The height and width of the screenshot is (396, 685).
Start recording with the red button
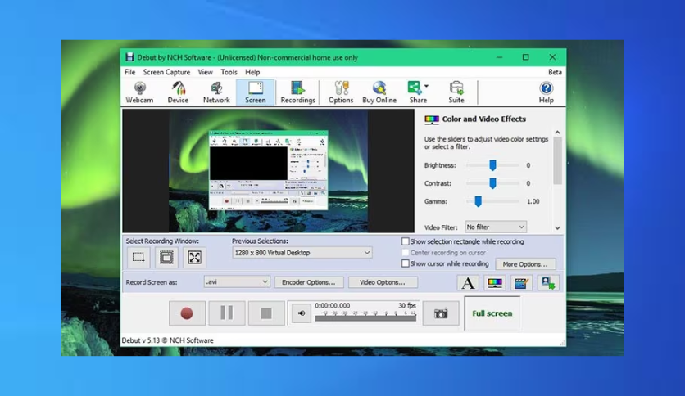(187, 313)
